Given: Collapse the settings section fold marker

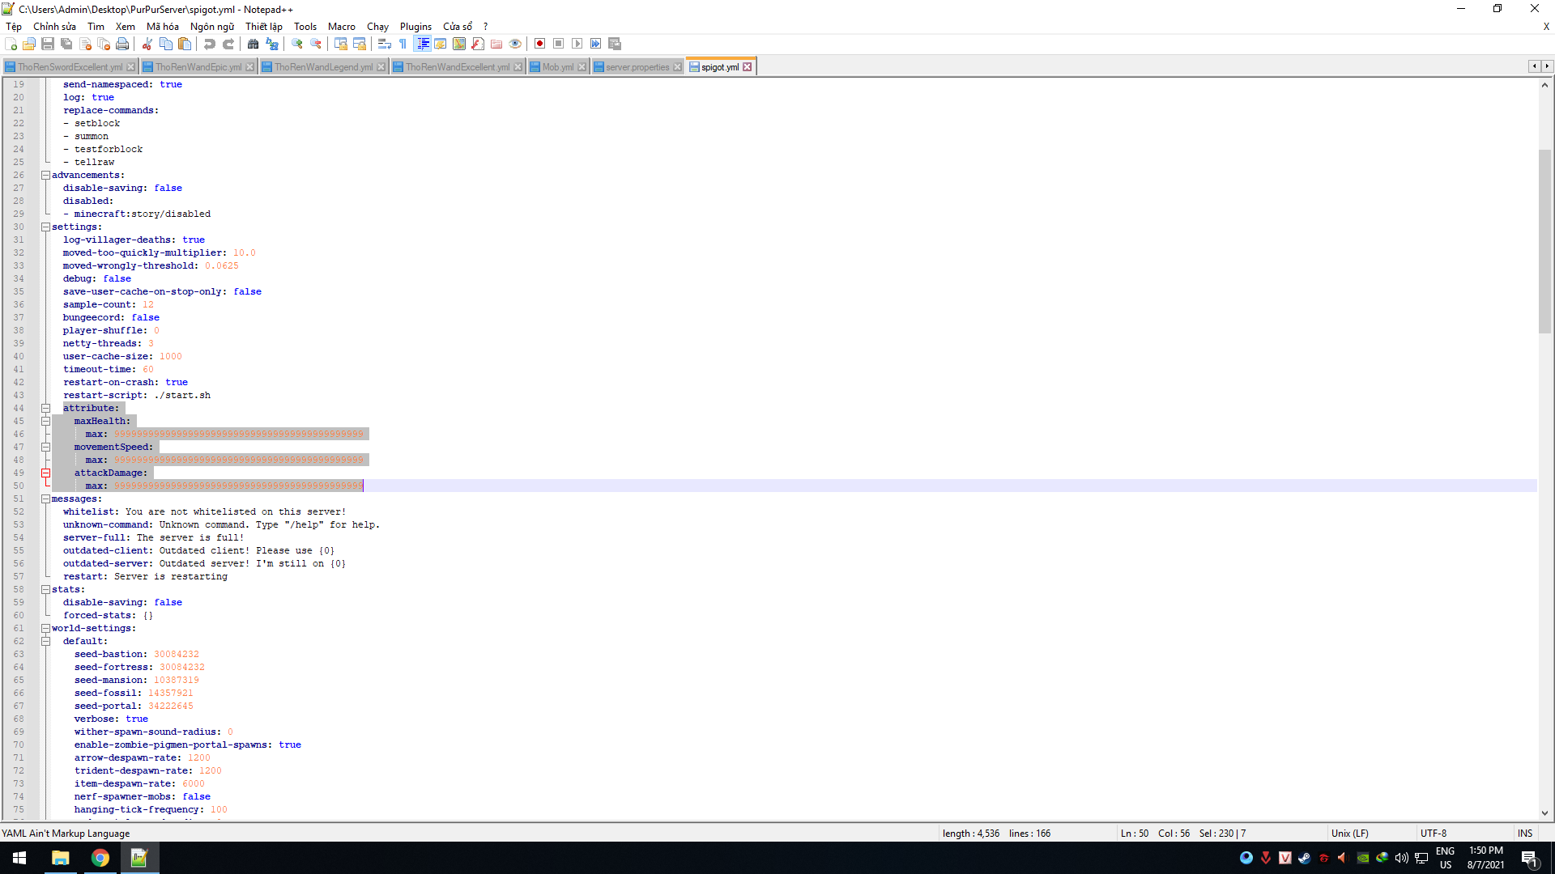Looking at the screenshot, I should (46, 227).
